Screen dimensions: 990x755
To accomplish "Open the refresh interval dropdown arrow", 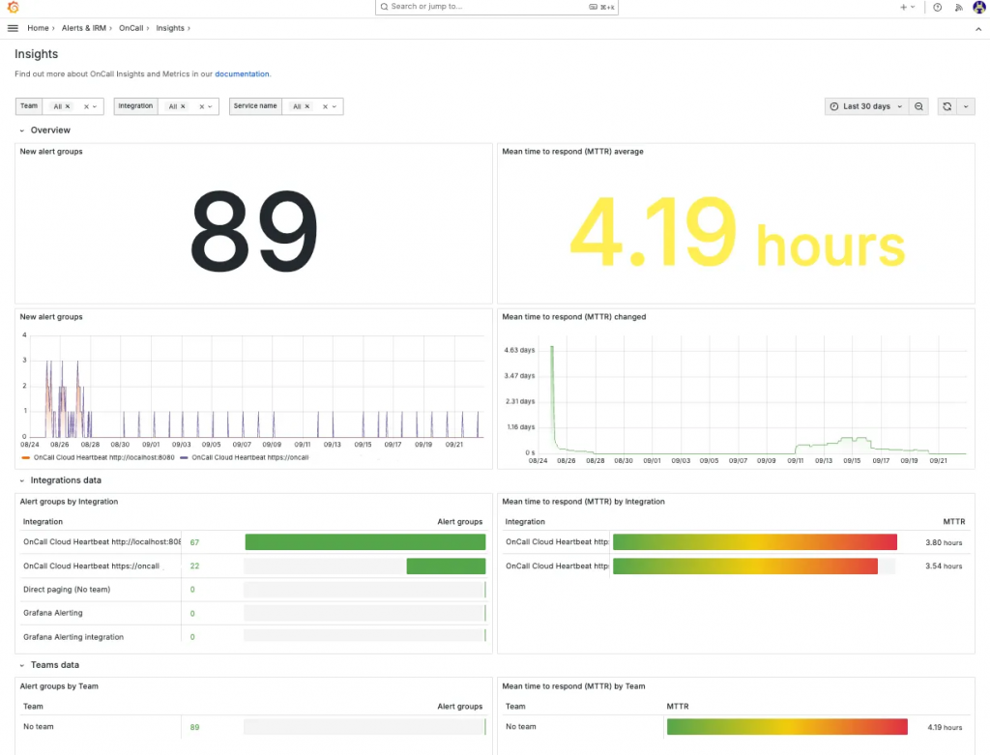I will 966,106.
